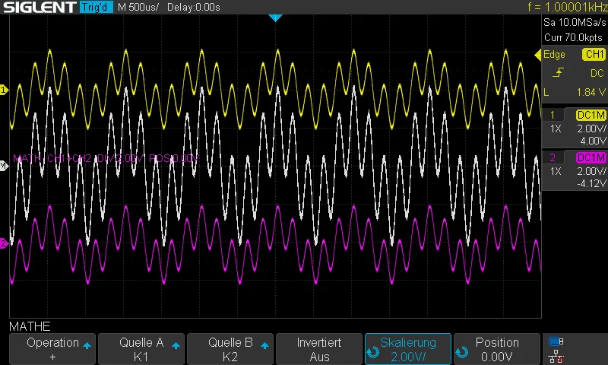
Task: Click the MATH CH1+CH2 trace label
Action: [x=106, y=158]
